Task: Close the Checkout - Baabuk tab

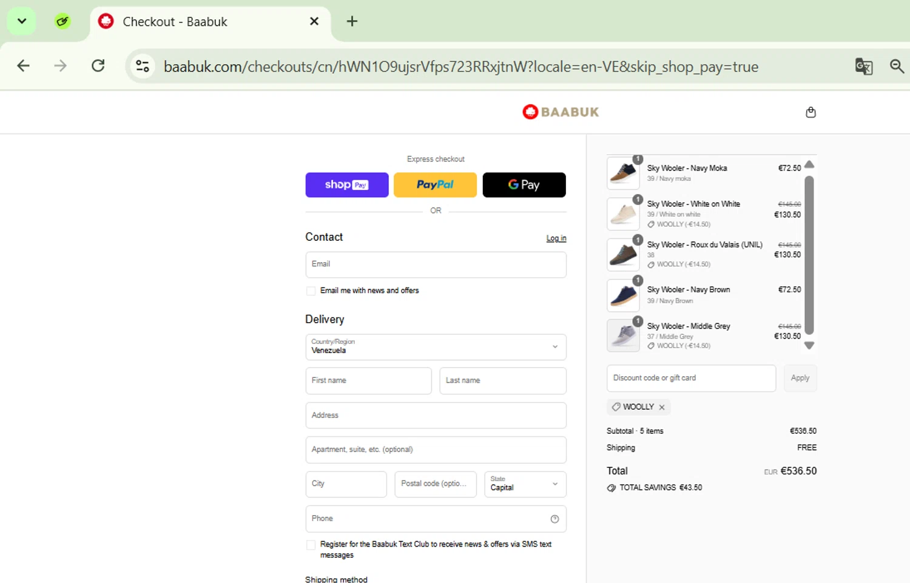Action: [x=314, y=21]
